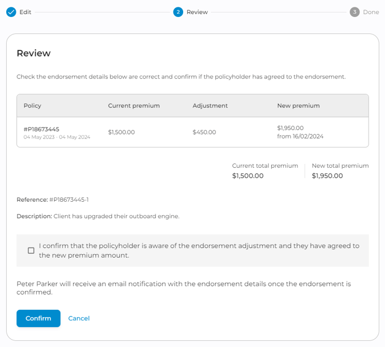Click the Edit step checkmark icon

[11, 12]
